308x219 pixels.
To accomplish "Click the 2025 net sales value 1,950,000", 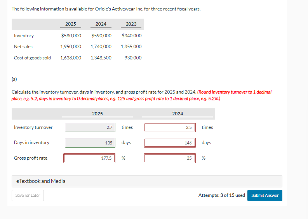I will [x=71, y=47].
